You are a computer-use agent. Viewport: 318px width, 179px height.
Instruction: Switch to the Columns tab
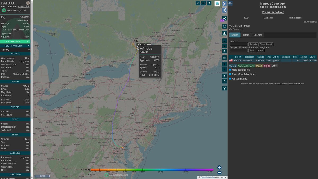pos(258,35)
